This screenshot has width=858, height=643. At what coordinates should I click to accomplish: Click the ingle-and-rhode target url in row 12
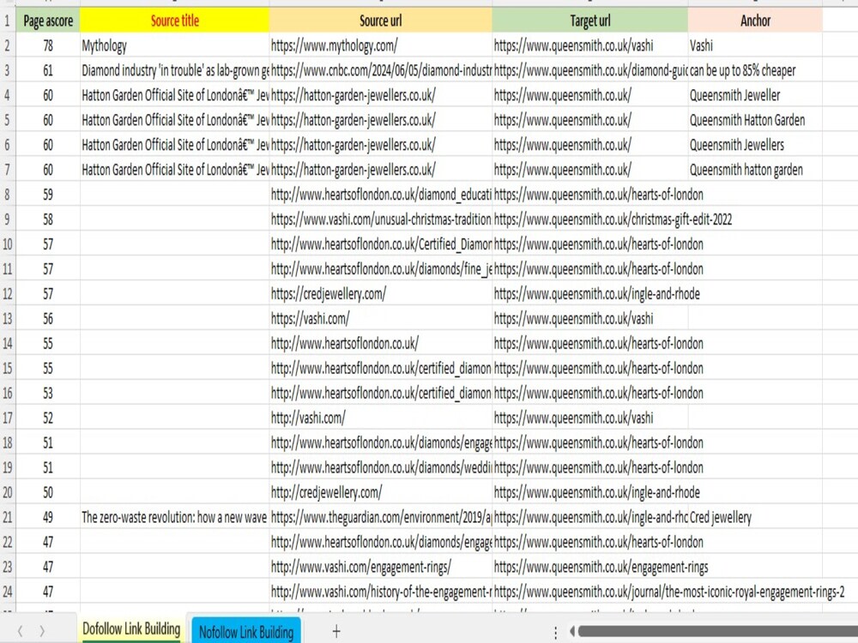coord(590,293)
